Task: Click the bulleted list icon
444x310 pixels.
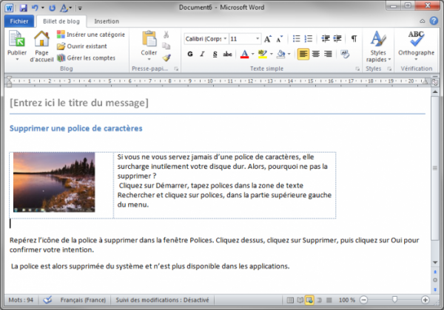Action: 297,38
